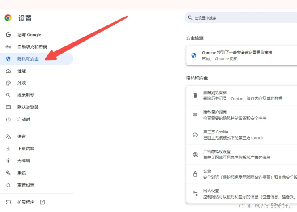Click the text 检查重要的隐私控制设置和安全控件
The height and width of the screenshot is (212, 297).
click(234, 118)
